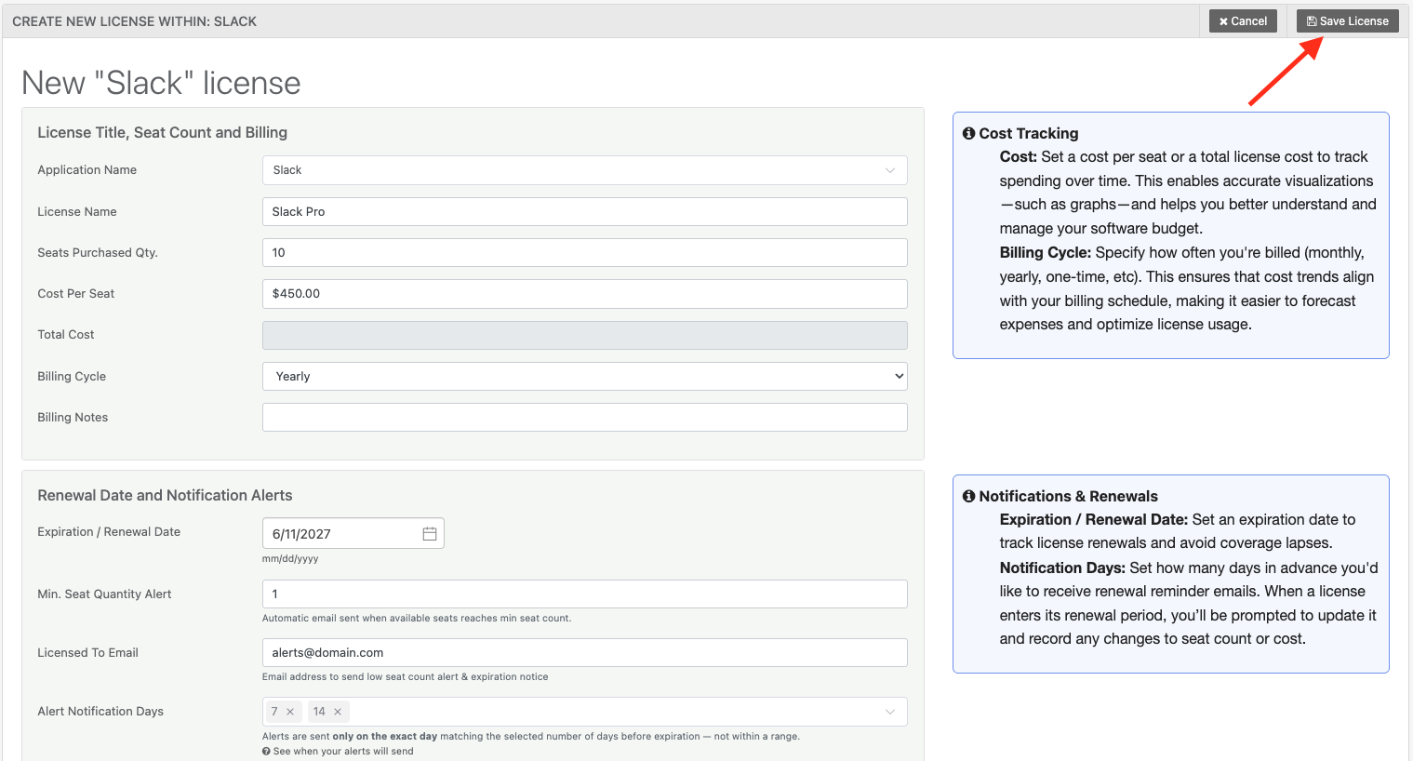Image resolution: width=1413 pixels, height=761 pixels.
Task: Edit the Min. Seat Quantity Alert field
Action: [584, 594]
